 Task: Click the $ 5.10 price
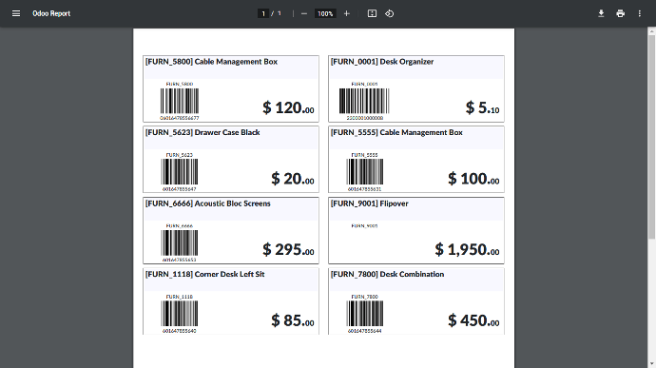coord(482,107)
